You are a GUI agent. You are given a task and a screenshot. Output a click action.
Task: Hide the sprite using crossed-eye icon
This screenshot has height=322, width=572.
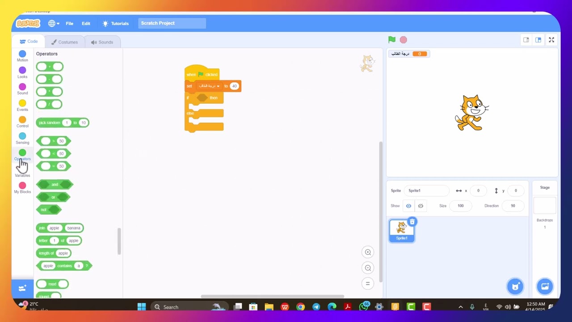pyautogui.click(x=421, y=206)
